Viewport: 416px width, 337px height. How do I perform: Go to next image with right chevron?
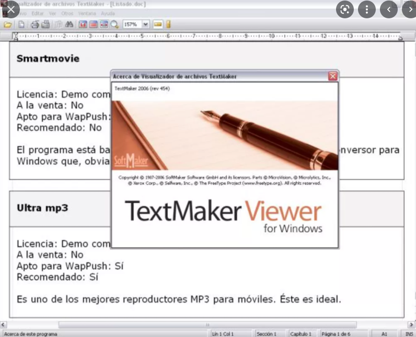[x=410, y=9]
